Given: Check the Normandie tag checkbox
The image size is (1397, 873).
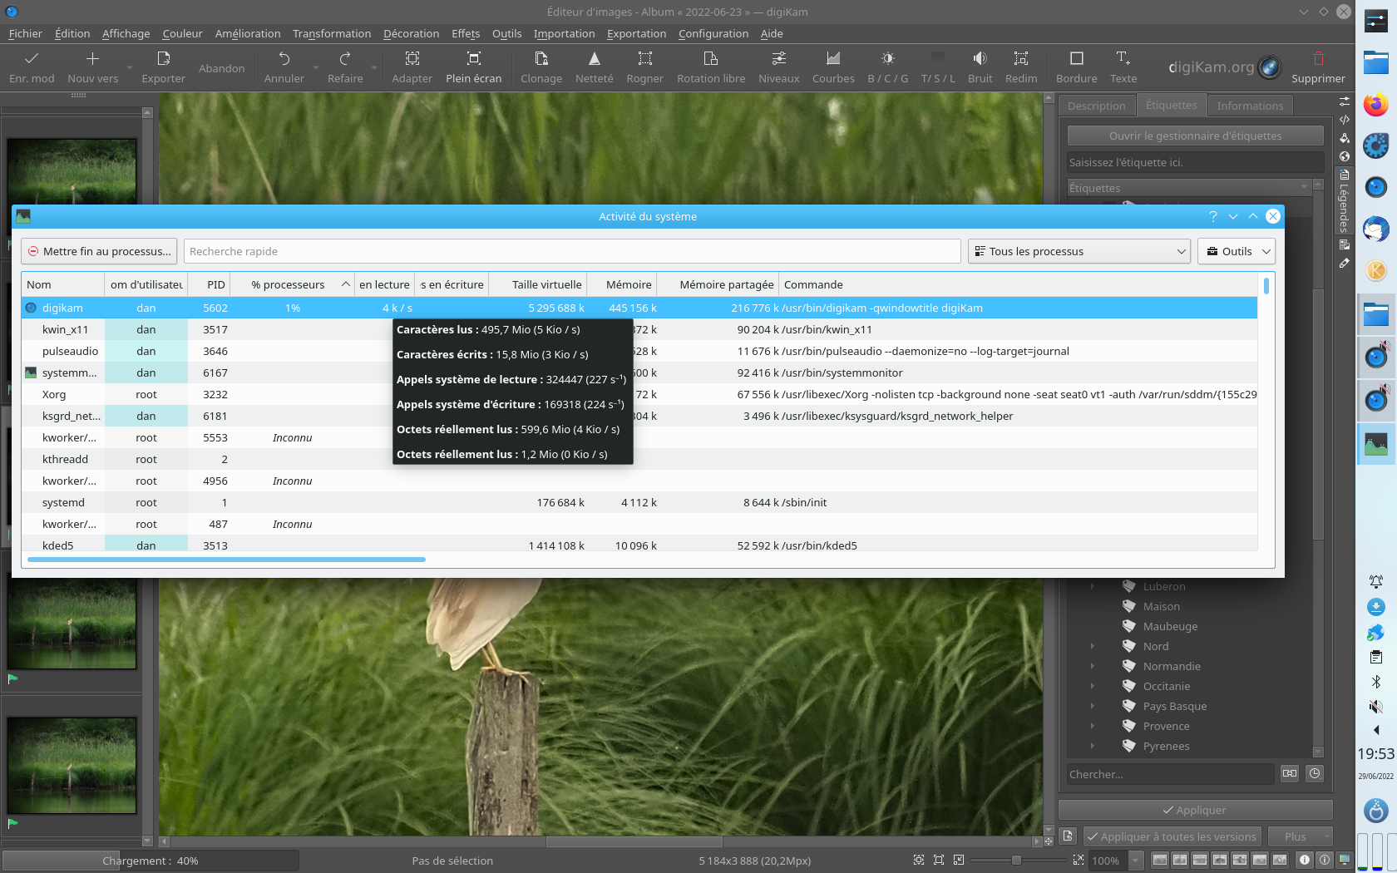Looking at the screenshot, I should click(x=1110, y=666).
